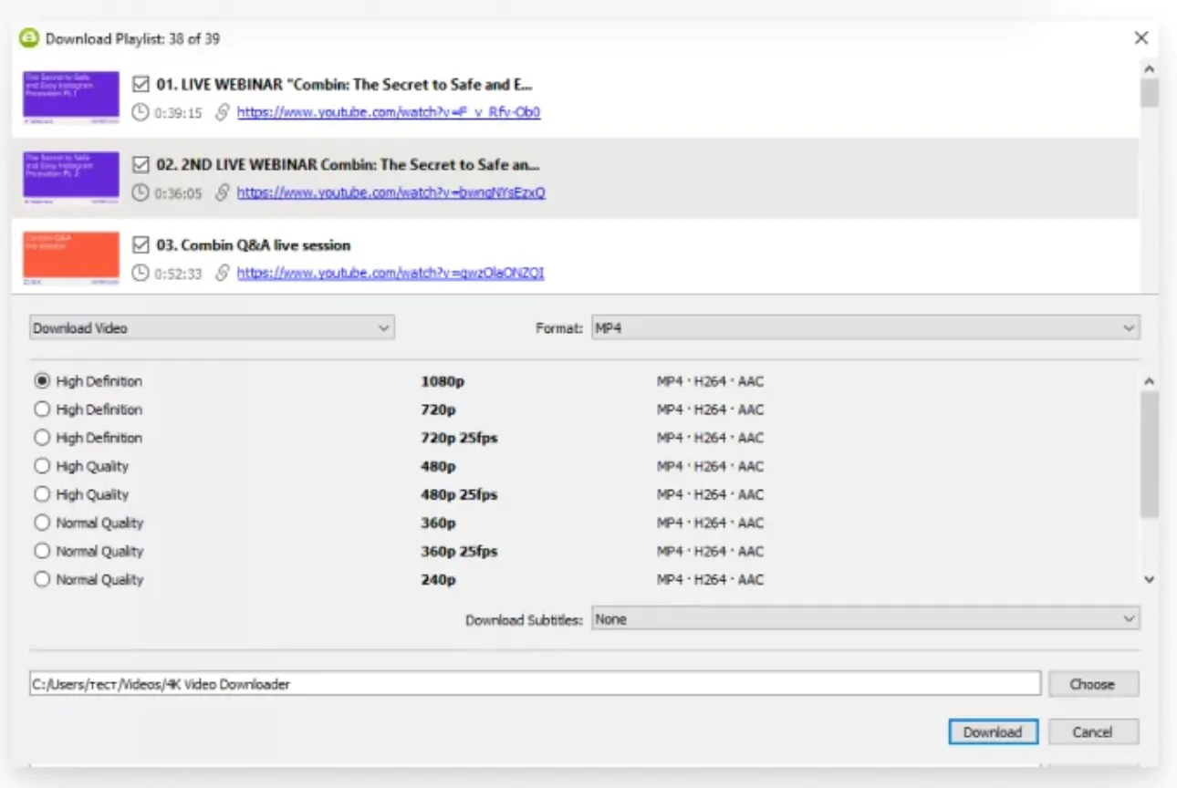Screen dimensions: 1177x788
Task: Select the 720p 25fps High Definition option
Action: click(x=42, y=438)
